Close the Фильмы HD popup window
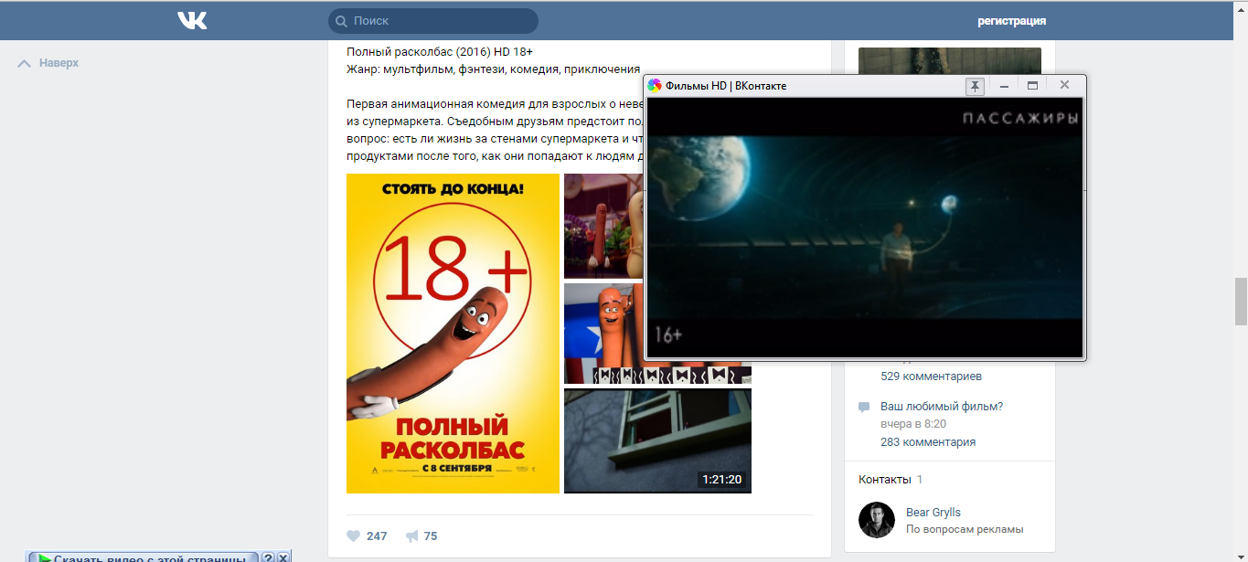This screenshot has height=562, width=1248. click(x=1064, y=86)
